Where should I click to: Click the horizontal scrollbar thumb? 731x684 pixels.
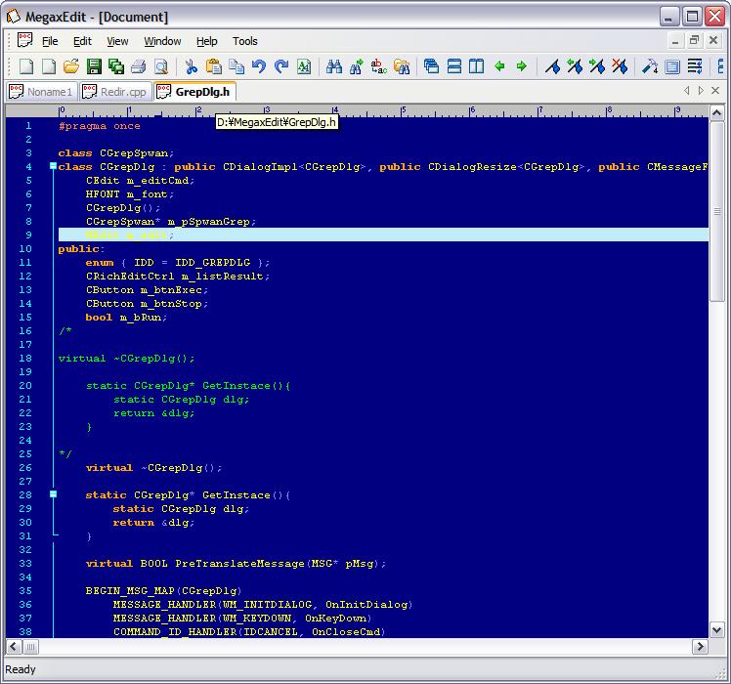coord(30,647)
